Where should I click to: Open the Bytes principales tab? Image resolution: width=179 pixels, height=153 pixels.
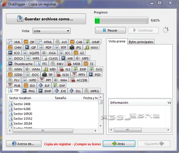pos(141,42)
